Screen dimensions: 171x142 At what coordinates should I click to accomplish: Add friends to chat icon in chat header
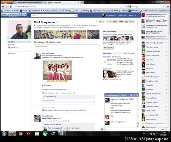131,95
